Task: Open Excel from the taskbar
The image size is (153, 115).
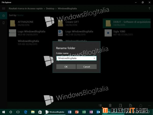Action: (84, 112)
